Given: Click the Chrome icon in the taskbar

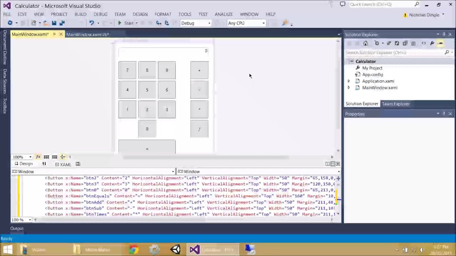Looking at the screenshot, I should coord(134,250).
